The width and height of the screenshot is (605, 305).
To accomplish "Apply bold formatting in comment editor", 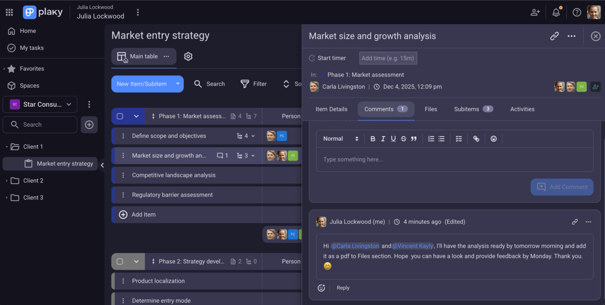I will click(x=373, y=139).
